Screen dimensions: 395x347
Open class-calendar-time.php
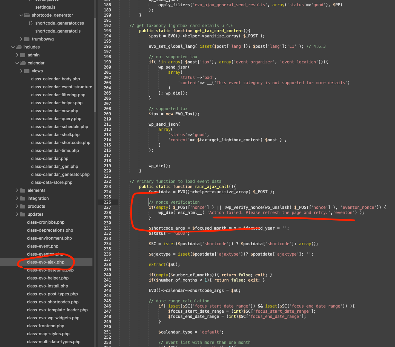tap(55, 151)
